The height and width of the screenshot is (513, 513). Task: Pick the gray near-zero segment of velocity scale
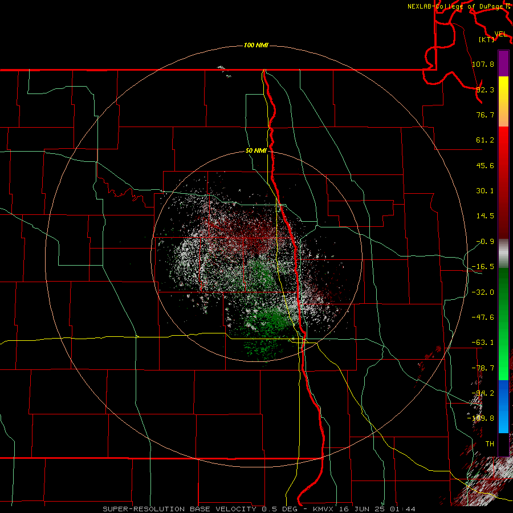coord(503,254)
